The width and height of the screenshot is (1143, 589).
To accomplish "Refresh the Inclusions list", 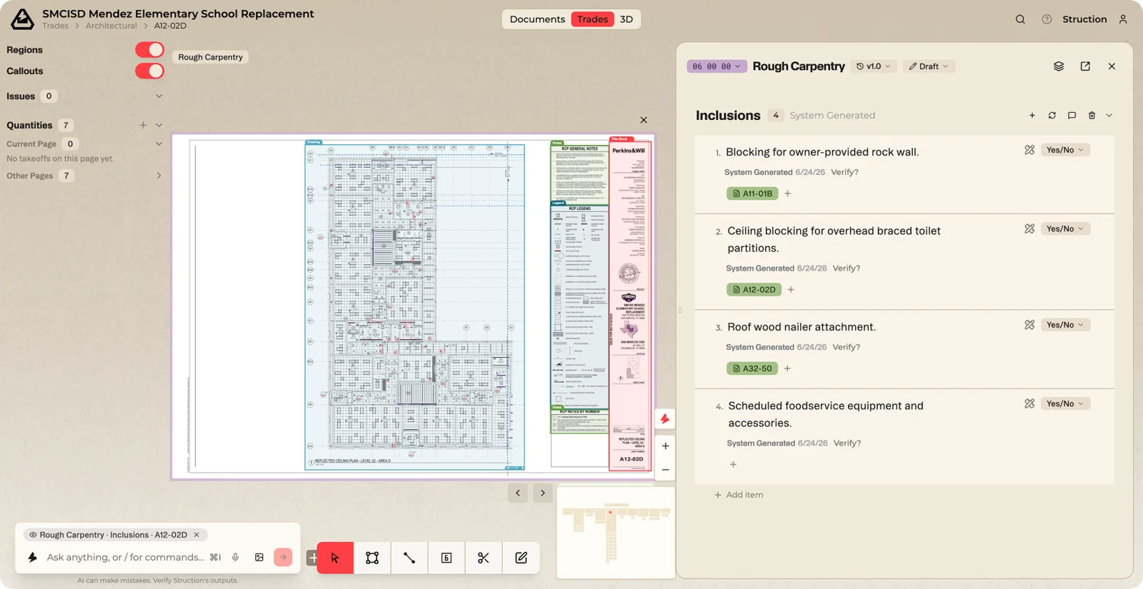I will pos(1052,116).
